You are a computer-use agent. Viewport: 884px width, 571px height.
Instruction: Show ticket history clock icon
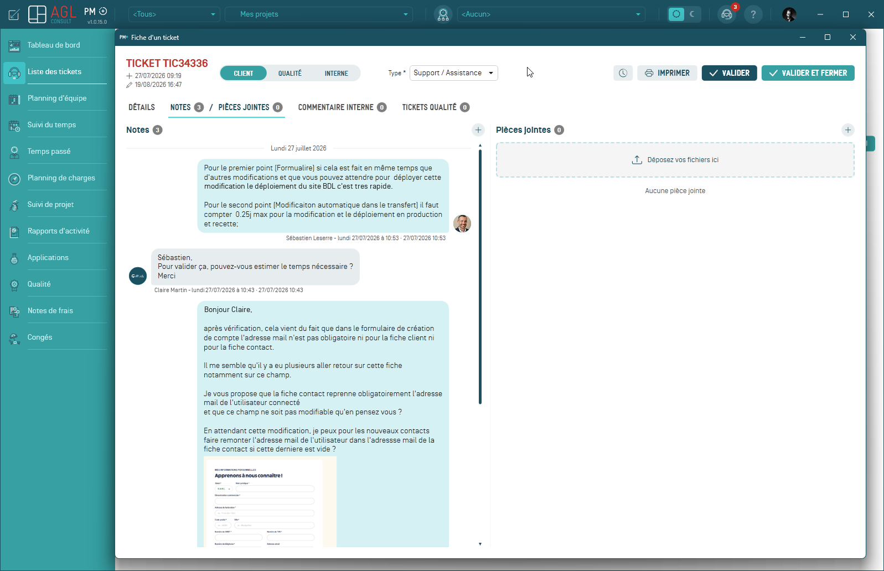(623, 73)
